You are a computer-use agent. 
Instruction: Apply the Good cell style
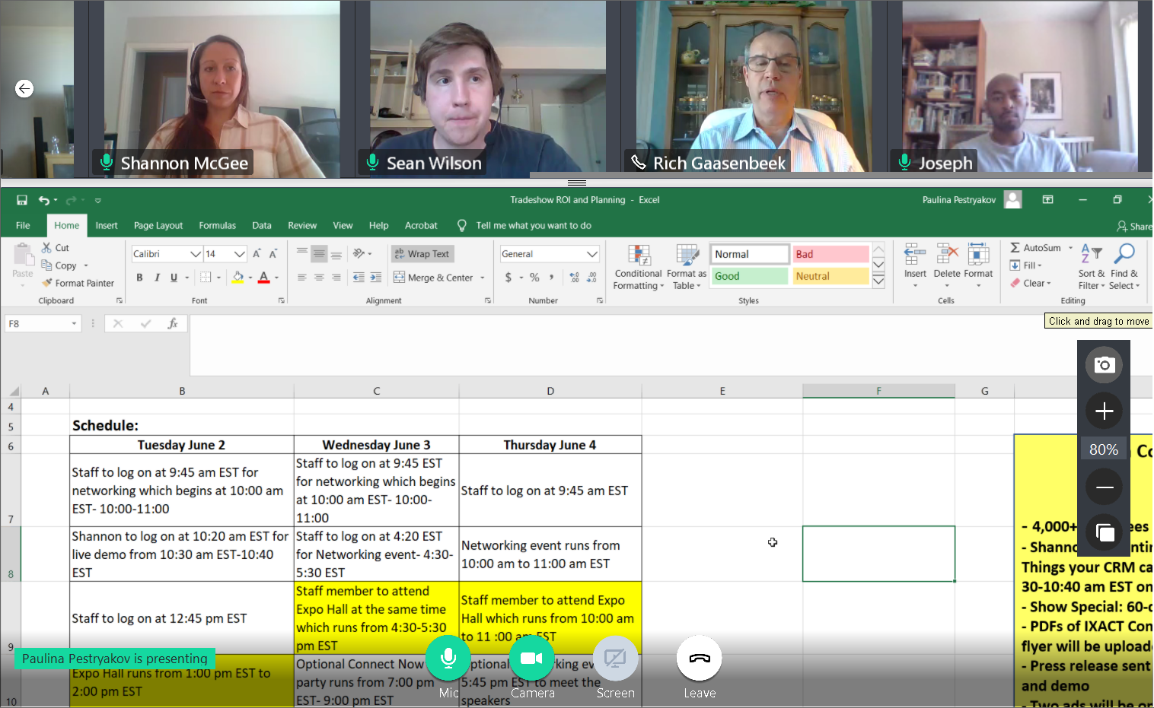[x=750, y=276]
